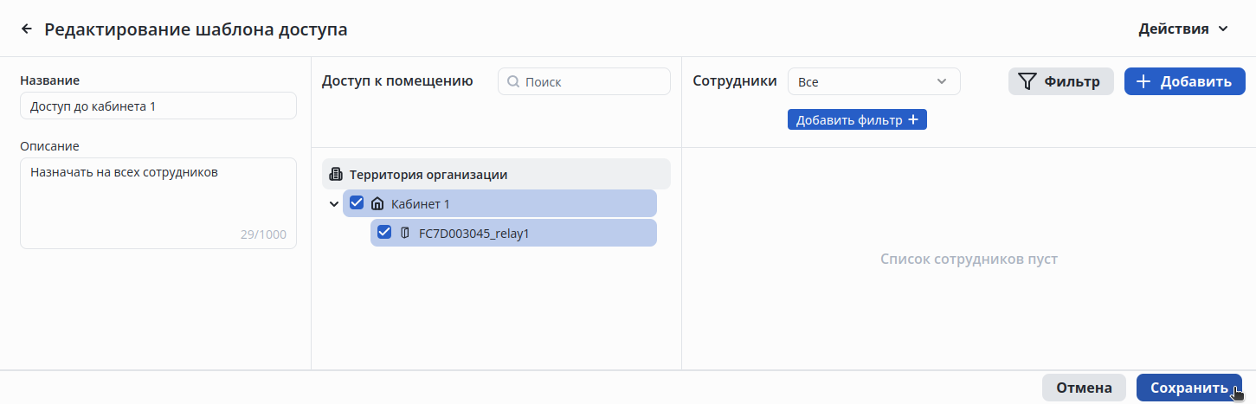Open the Сотрудники dropdown showing Все
1256x404 pixels.
(873, 82)
